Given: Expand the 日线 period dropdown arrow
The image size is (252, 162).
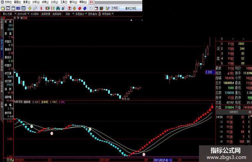Looking at the screenshot, I should [x=73, y=14].
